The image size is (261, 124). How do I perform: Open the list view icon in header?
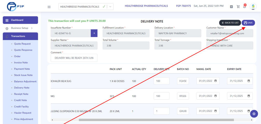tap(231, 7)
